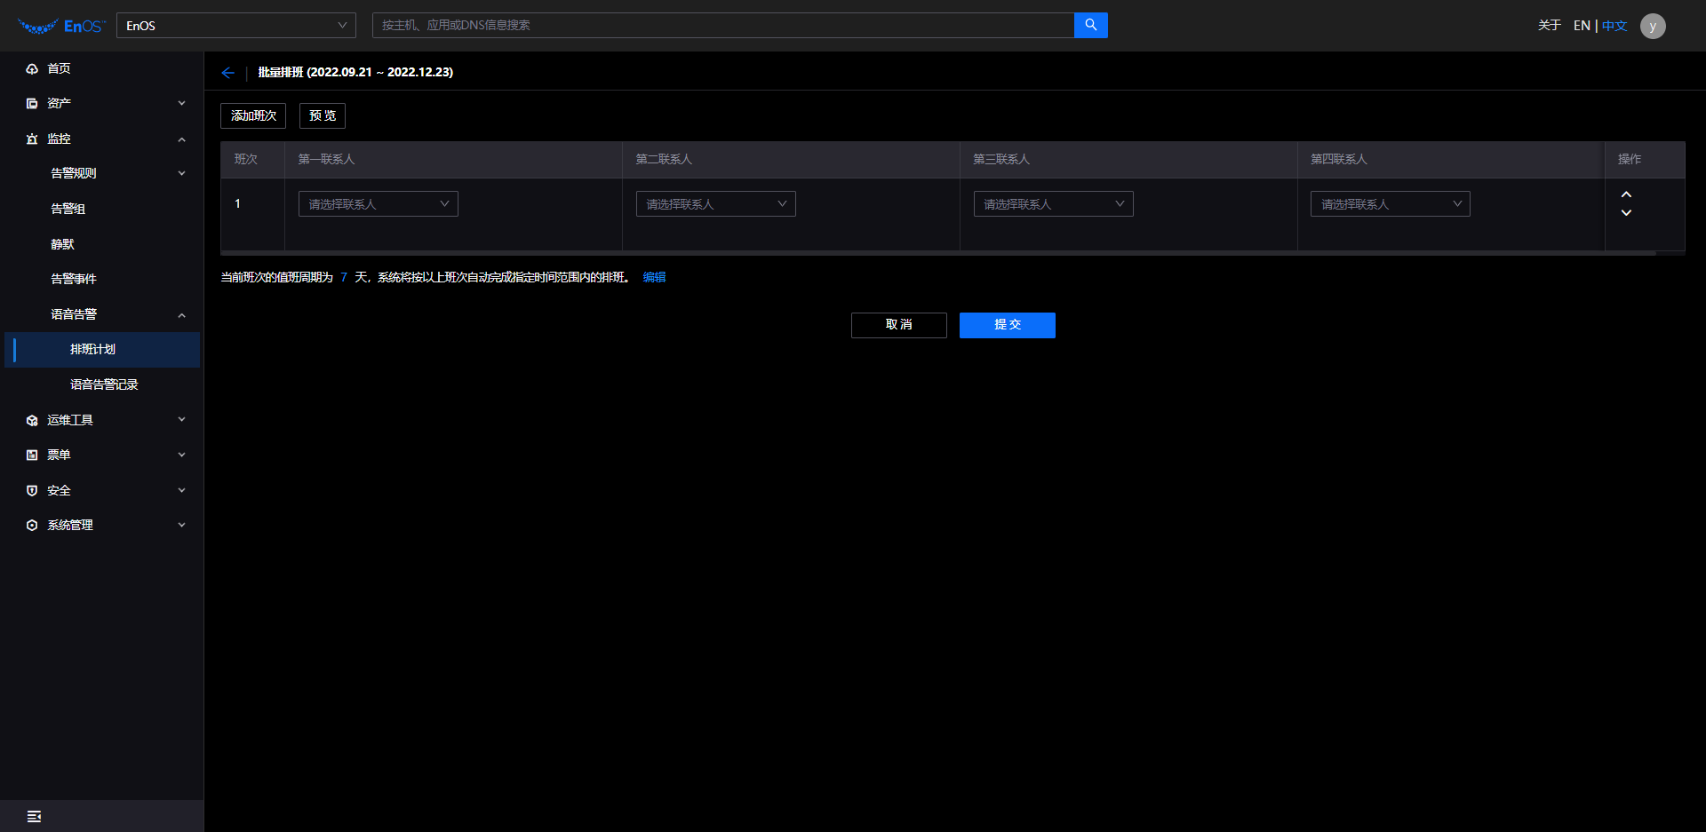Click the 取消 cancel button
The width and height of the screenshot is (1706, 832).
click(x=898, y=325)
